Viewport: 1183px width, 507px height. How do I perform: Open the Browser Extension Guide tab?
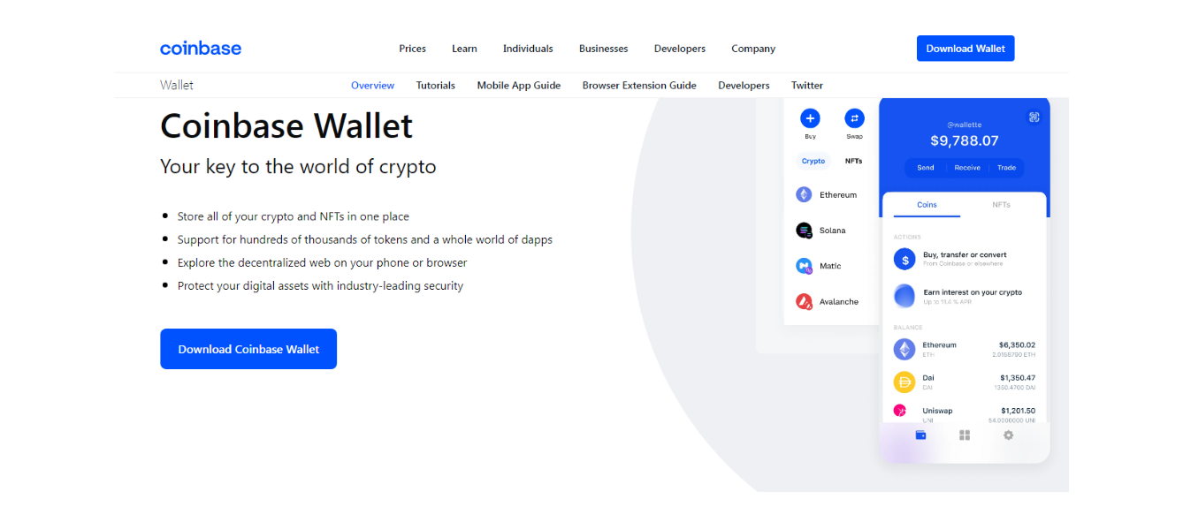(639, 86)
